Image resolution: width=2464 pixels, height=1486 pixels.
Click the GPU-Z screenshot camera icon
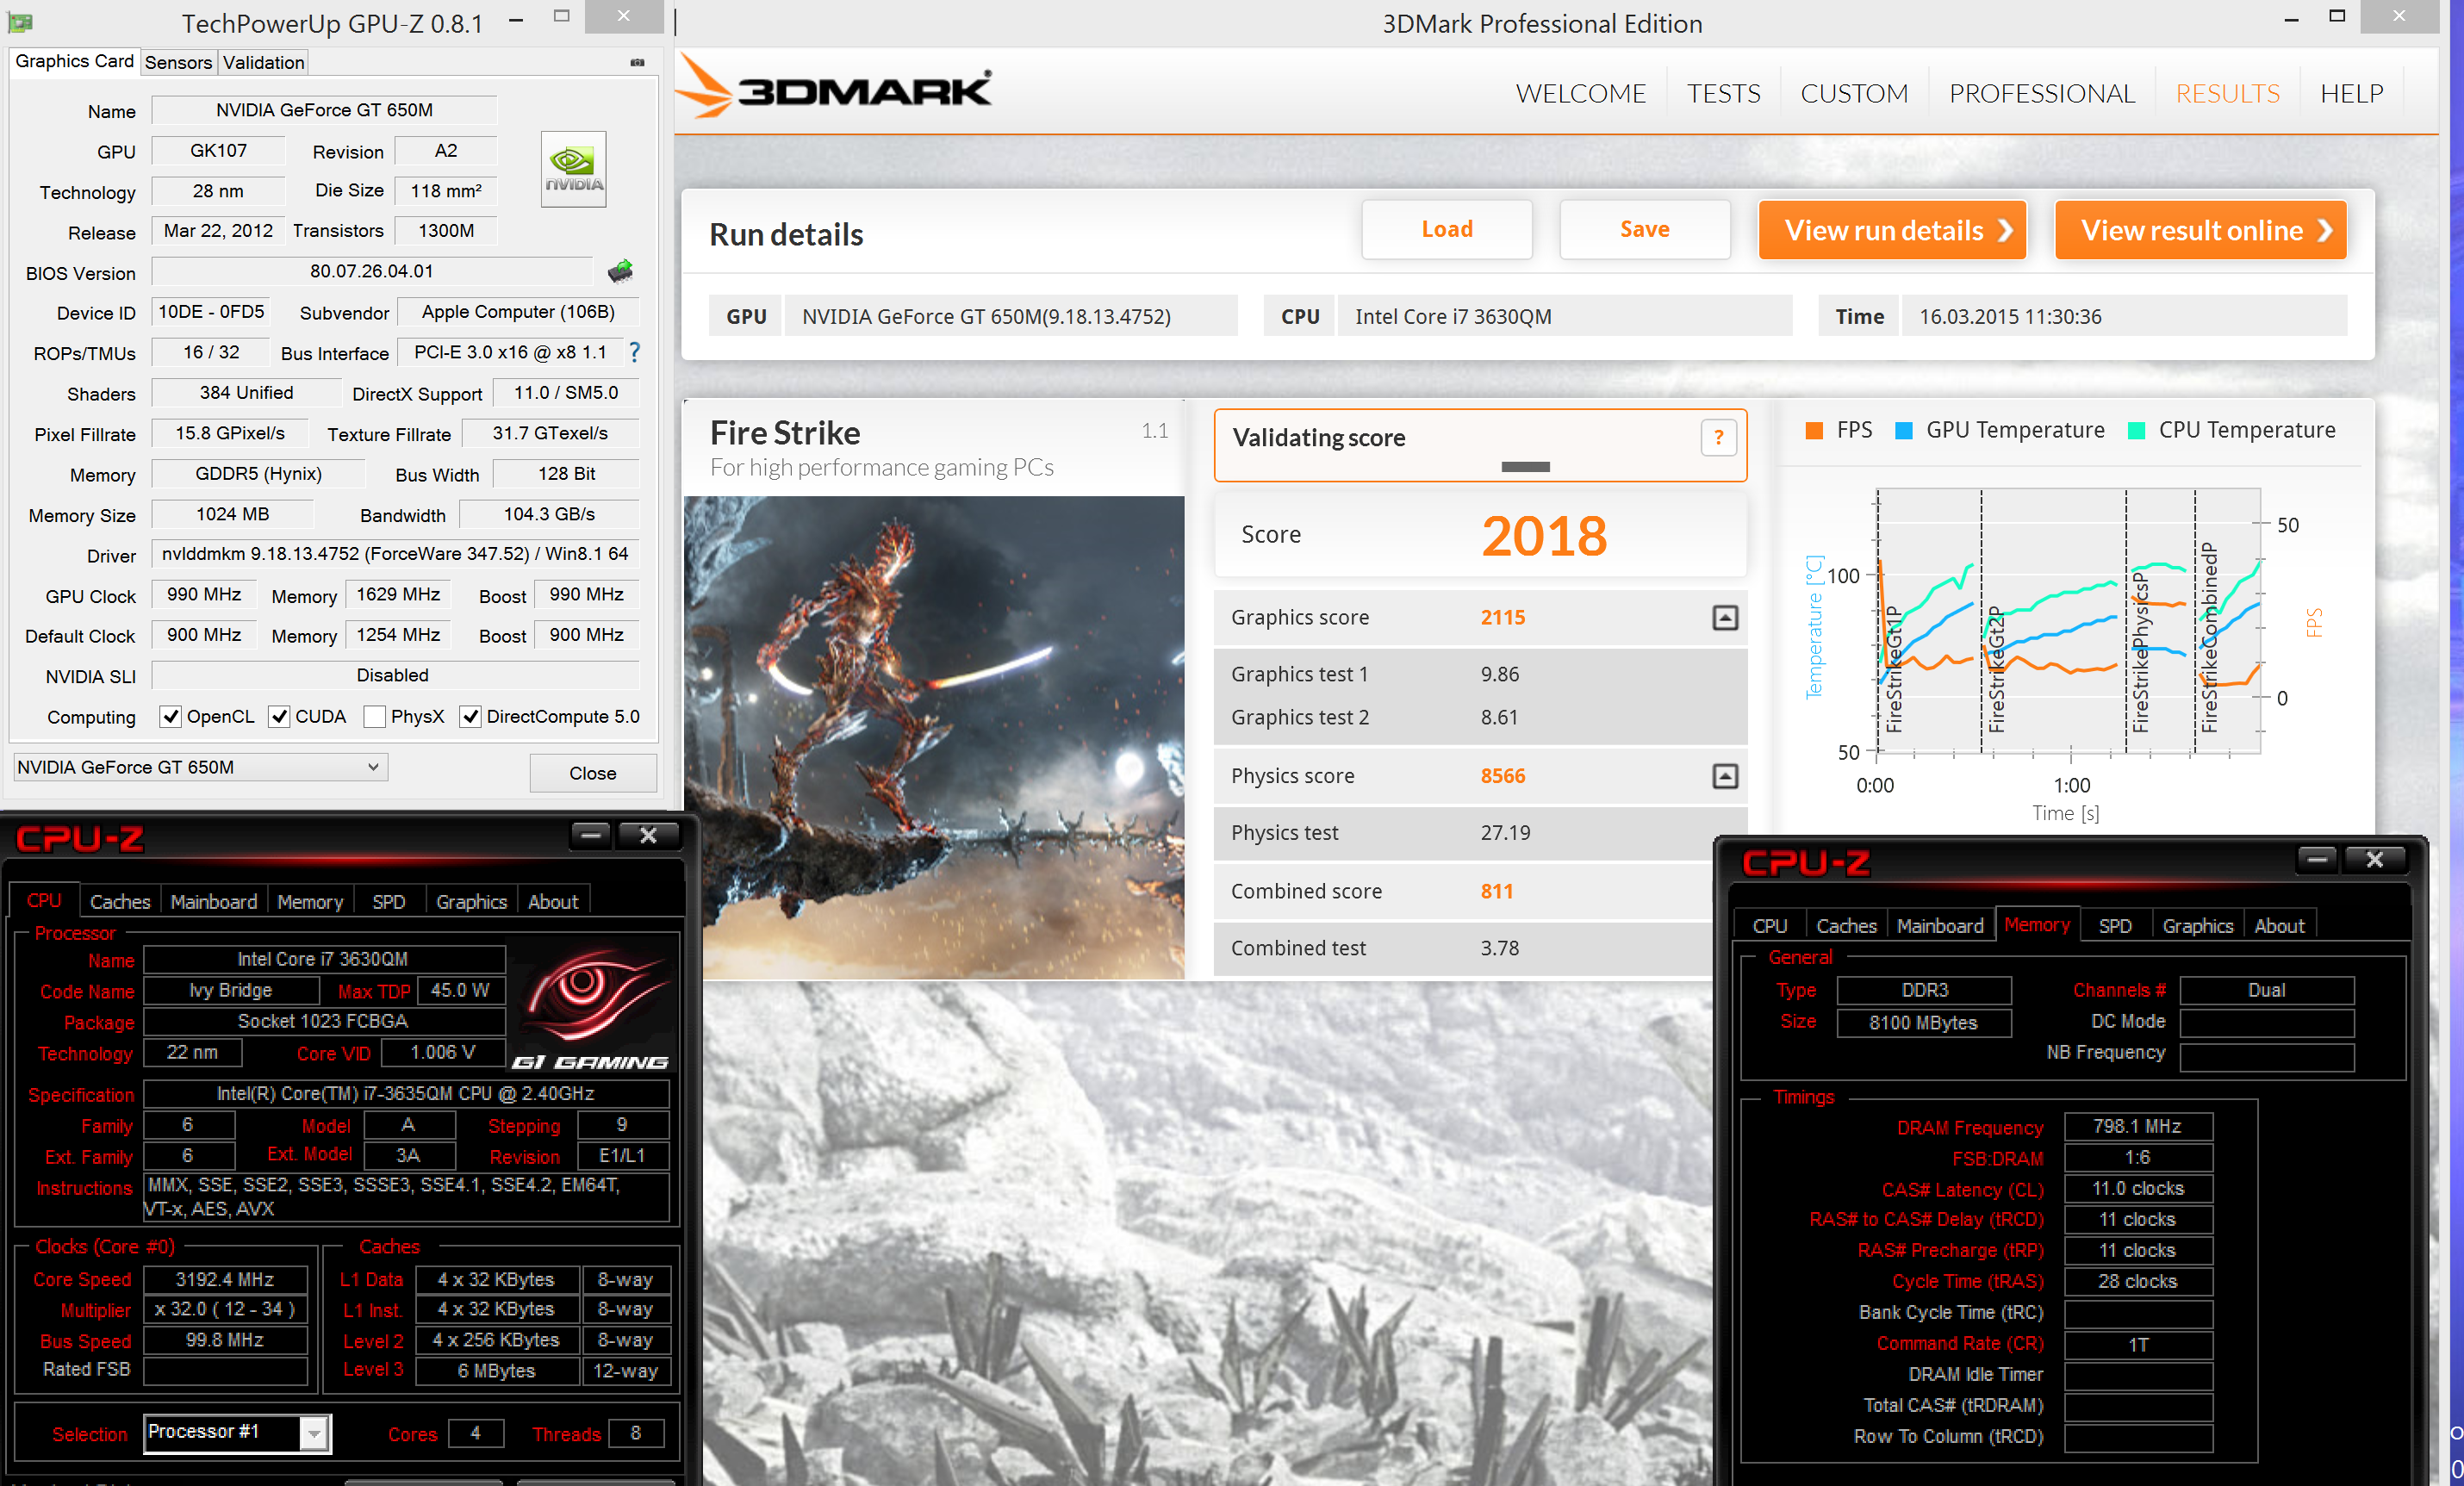point(637,63)
